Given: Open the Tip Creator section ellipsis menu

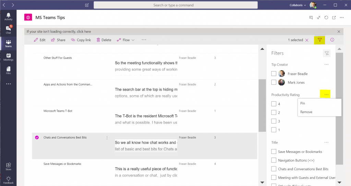Looking at the screenshot, I should click(x=326, y=65).
